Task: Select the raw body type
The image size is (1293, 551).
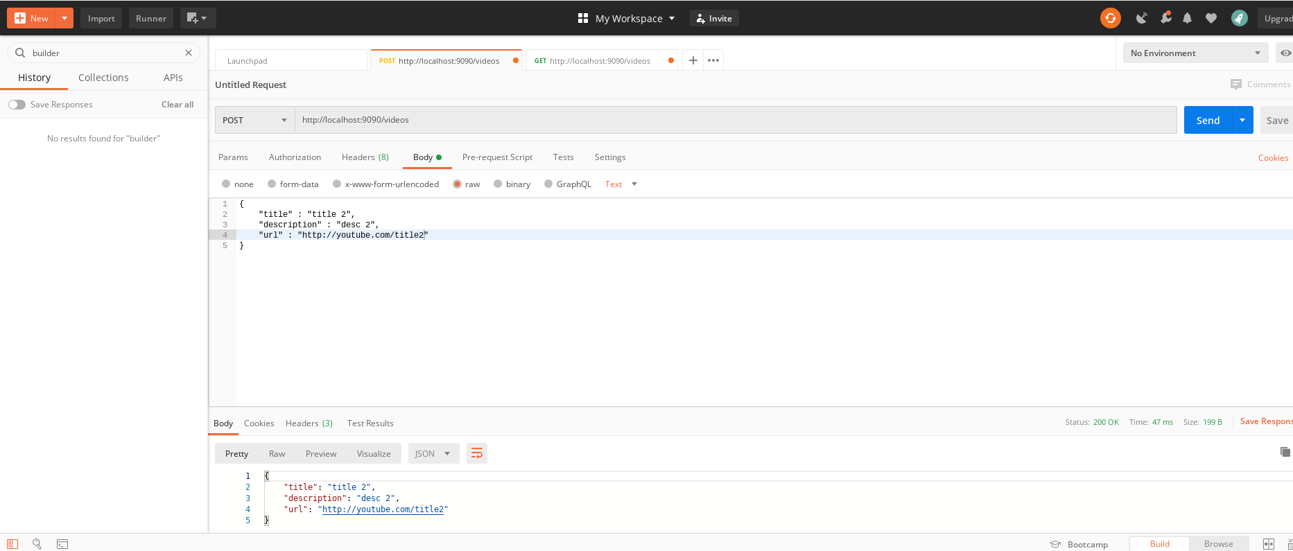Action: click(x=457, y=184)
